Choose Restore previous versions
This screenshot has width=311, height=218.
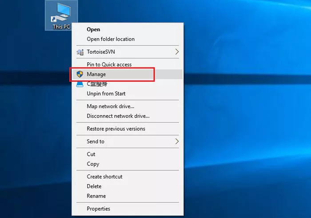[116, 129]
